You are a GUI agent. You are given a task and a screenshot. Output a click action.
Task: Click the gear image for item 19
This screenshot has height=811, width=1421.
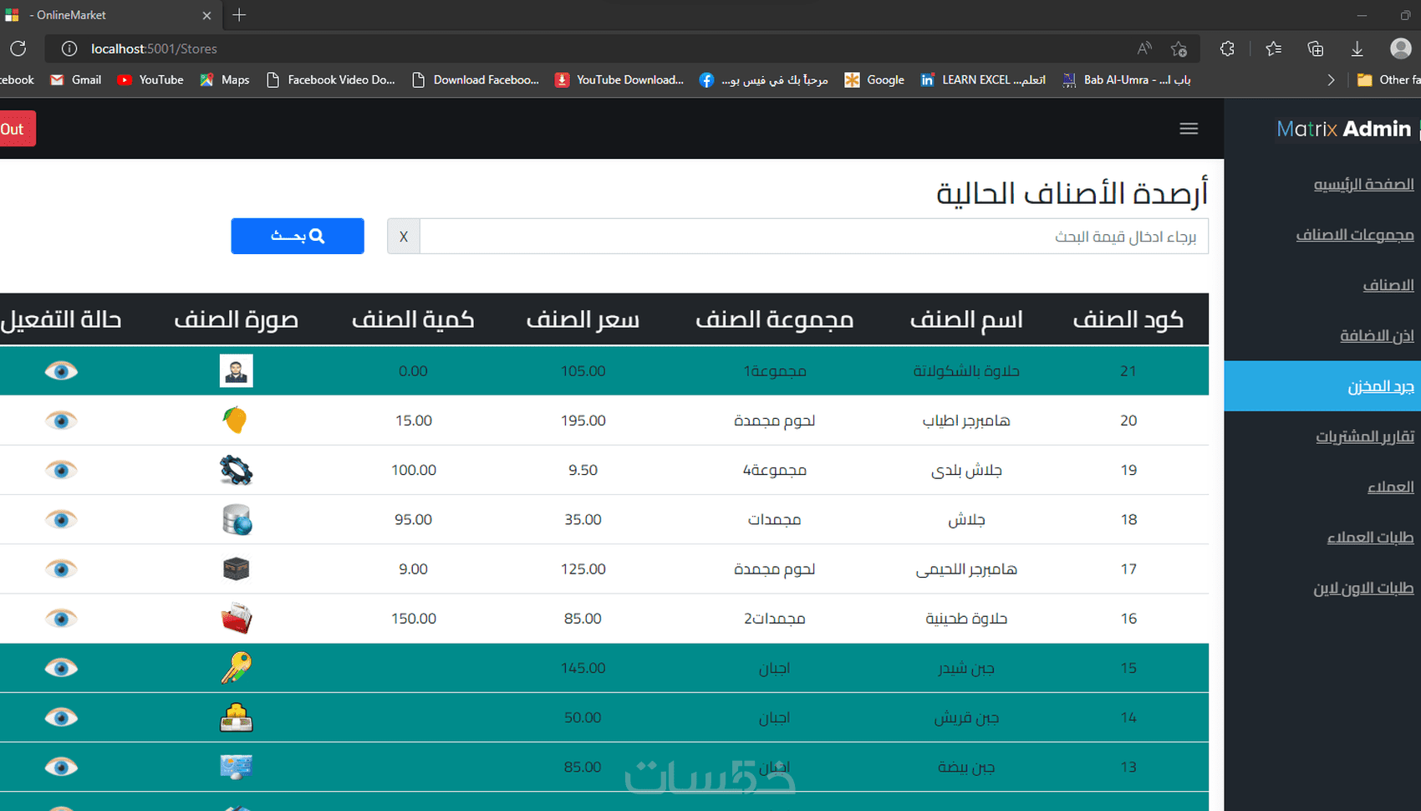(x=237, y=470)
